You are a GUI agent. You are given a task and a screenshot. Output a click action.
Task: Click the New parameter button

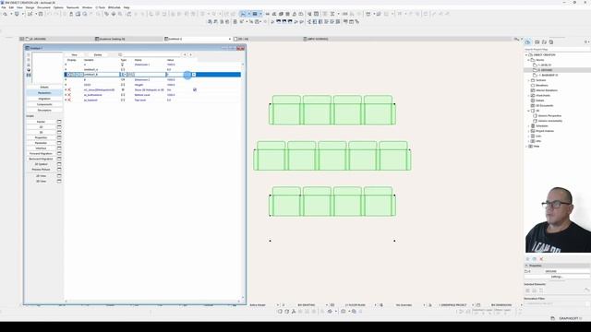74,54
